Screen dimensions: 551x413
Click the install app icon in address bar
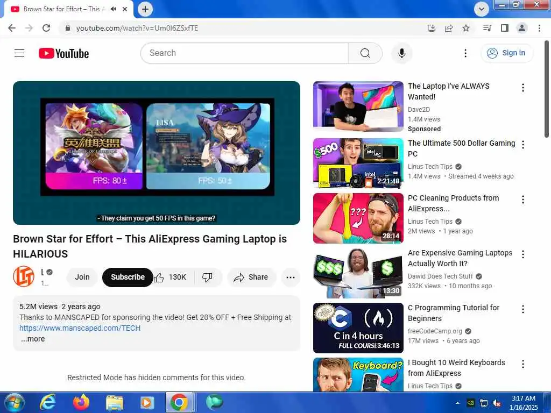(431, 28)
